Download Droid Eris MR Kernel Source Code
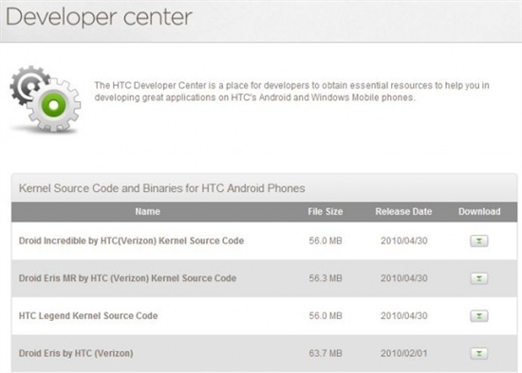 pos(479,278)
